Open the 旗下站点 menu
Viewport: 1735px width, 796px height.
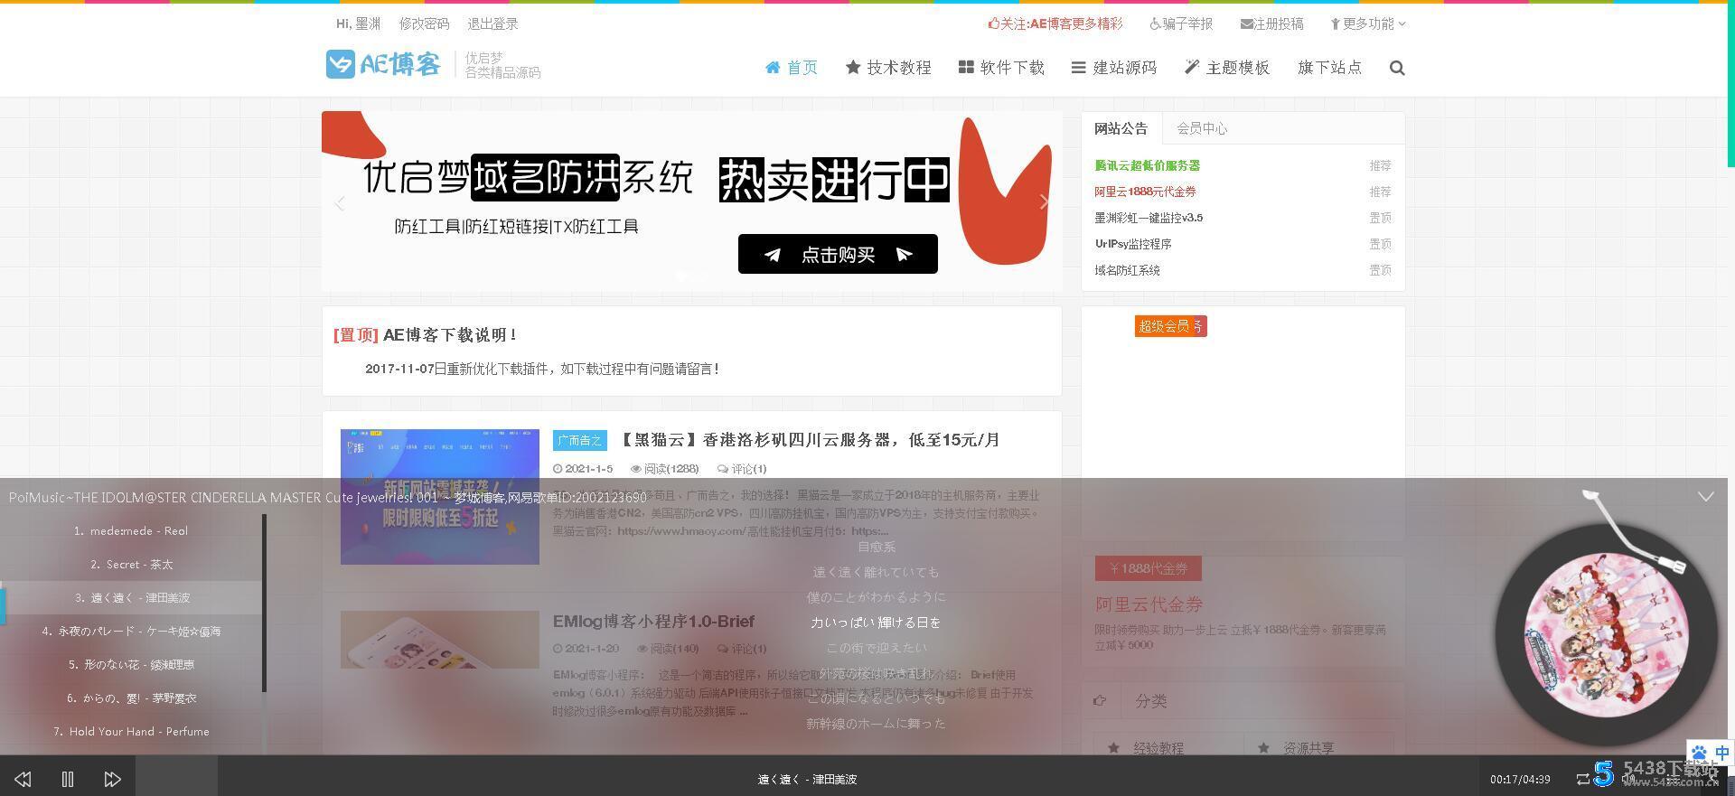[x=1329, y=68]
